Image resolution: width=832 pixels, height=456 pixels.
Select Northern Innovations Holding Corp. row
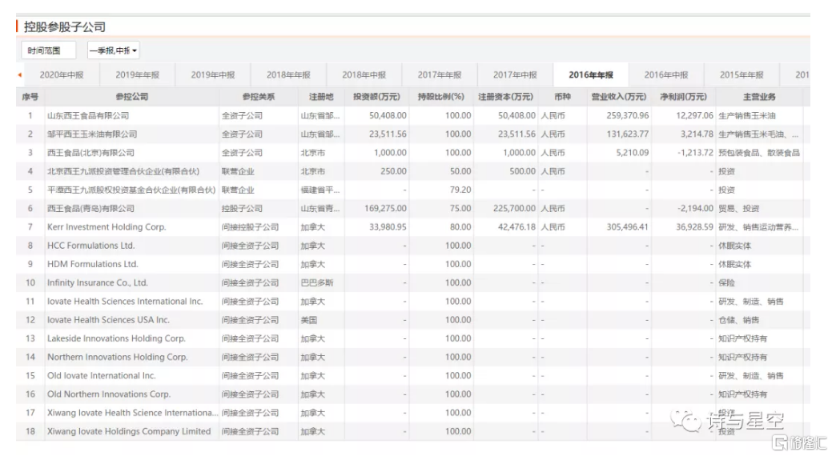(x=413, y=357)
